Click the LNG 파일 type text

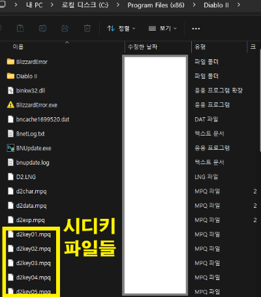(206, 177)
